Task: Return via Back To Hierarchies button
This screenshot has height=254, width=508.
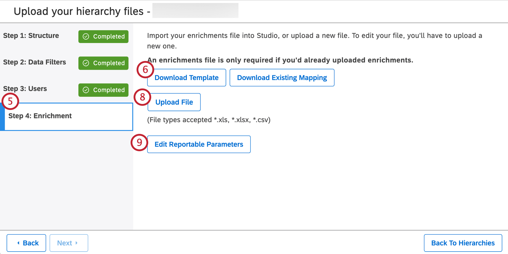Action: point(463,243)
